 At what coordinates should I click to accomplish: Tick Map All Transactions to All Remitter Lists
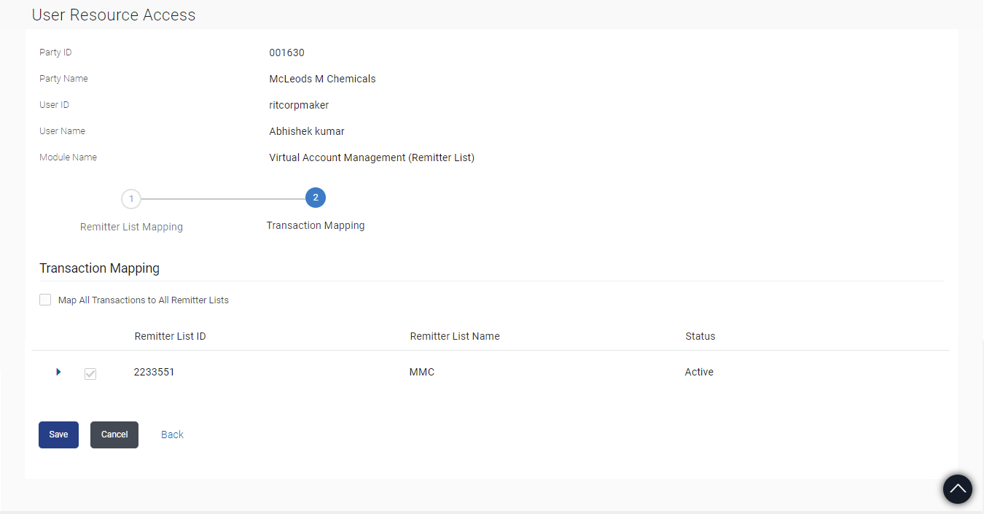click(x=45, y=300)
